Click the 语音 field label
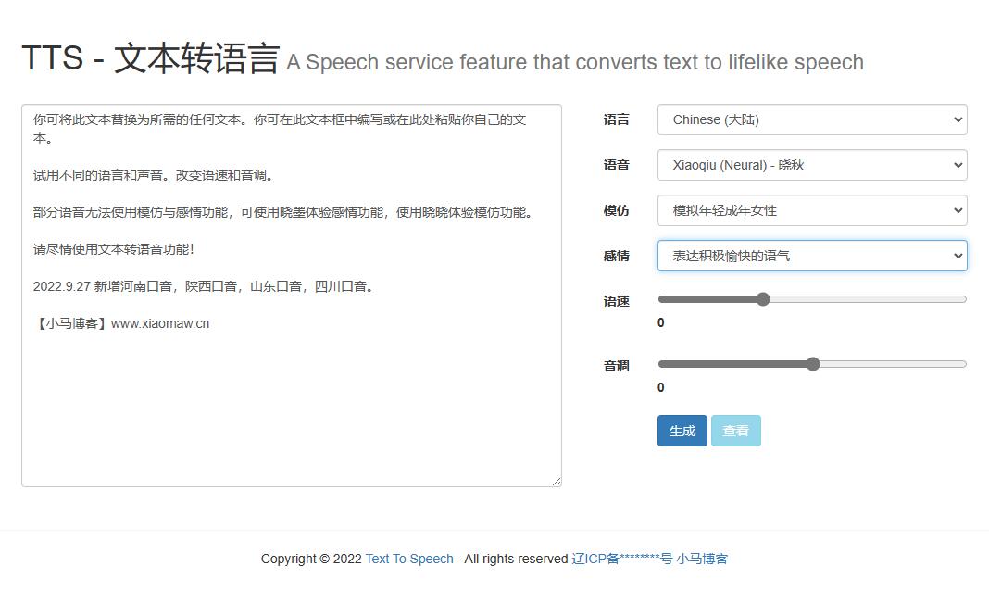Viewport: 989px width, 591px height. [x=616, y=165]
